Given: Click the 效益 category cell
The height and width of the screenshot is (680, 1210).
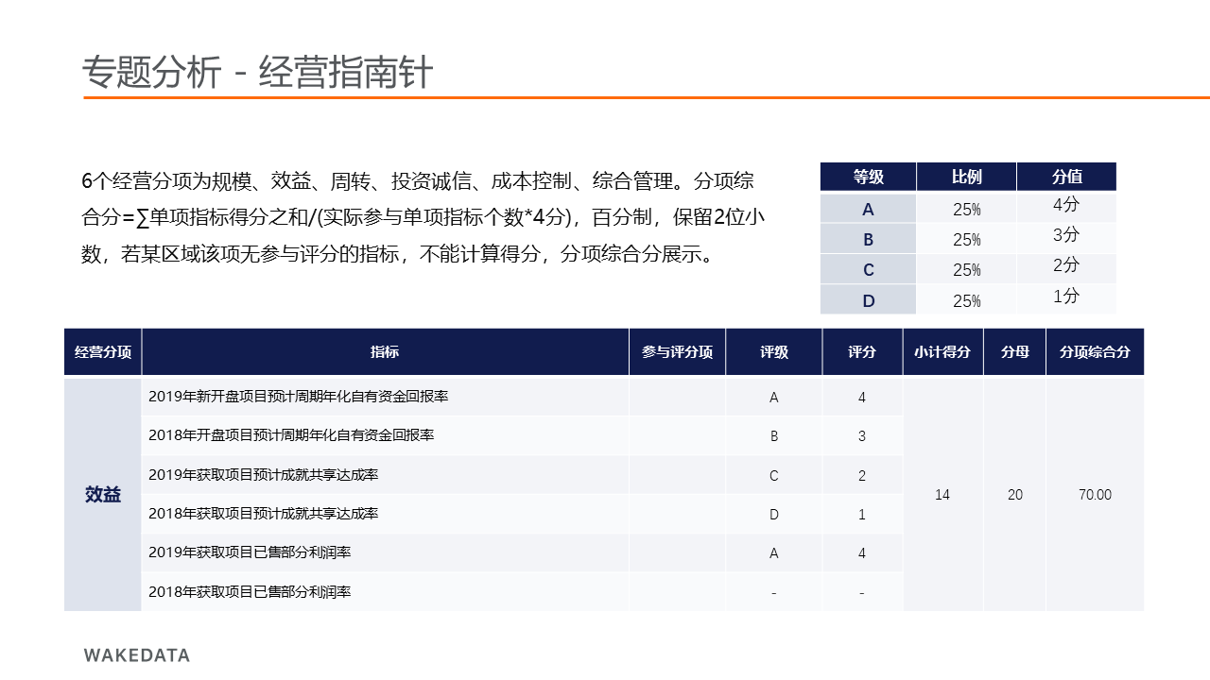Looking at the screenshot, I should click(103, 494).
